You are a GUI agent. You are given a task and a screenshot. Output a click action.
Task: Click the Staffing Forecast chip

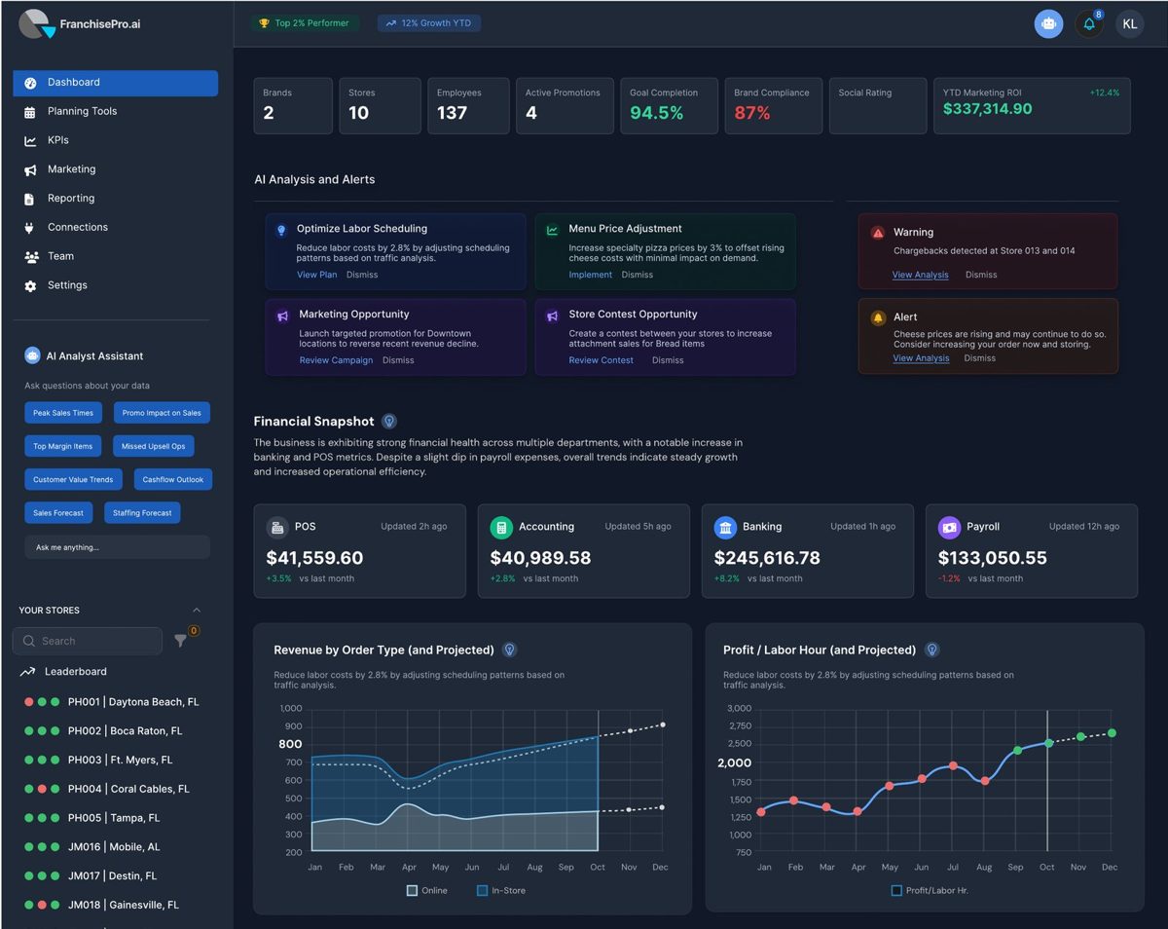click(x=142, y=512)
